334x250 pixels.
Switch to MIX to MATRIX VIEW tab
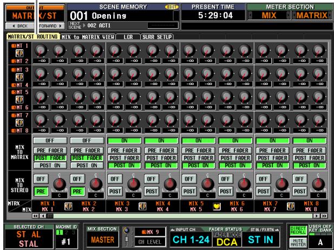[x=88, y=37]
